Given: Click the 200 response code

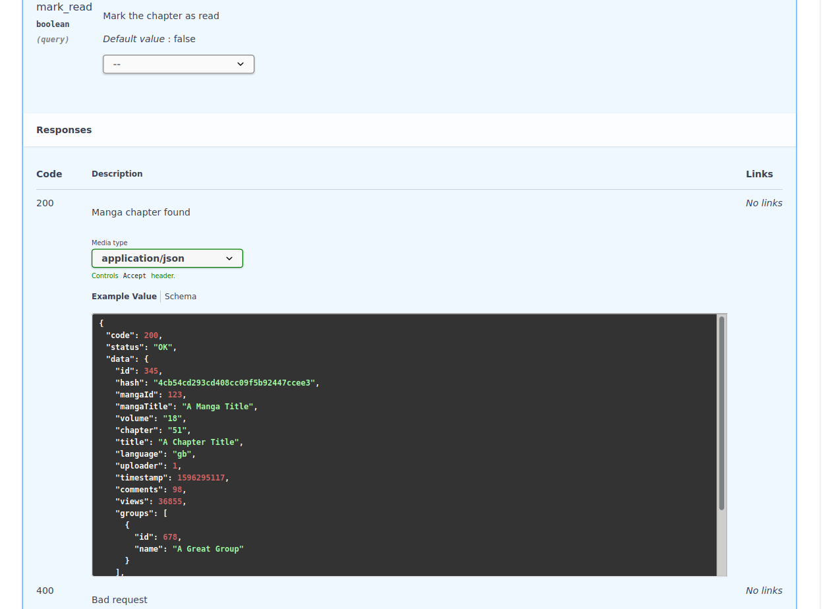Looking at the screenshot, I should tap(45, 203).
